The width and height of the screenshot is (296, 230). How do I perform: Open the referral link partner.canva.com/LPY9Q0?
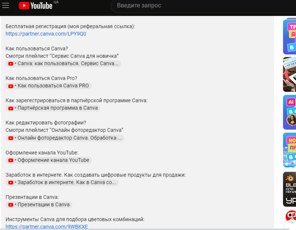pos(45,34)
